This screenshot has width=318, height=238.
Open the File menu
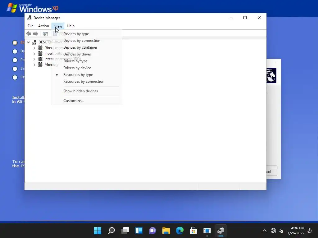click(x=30, y=26)
